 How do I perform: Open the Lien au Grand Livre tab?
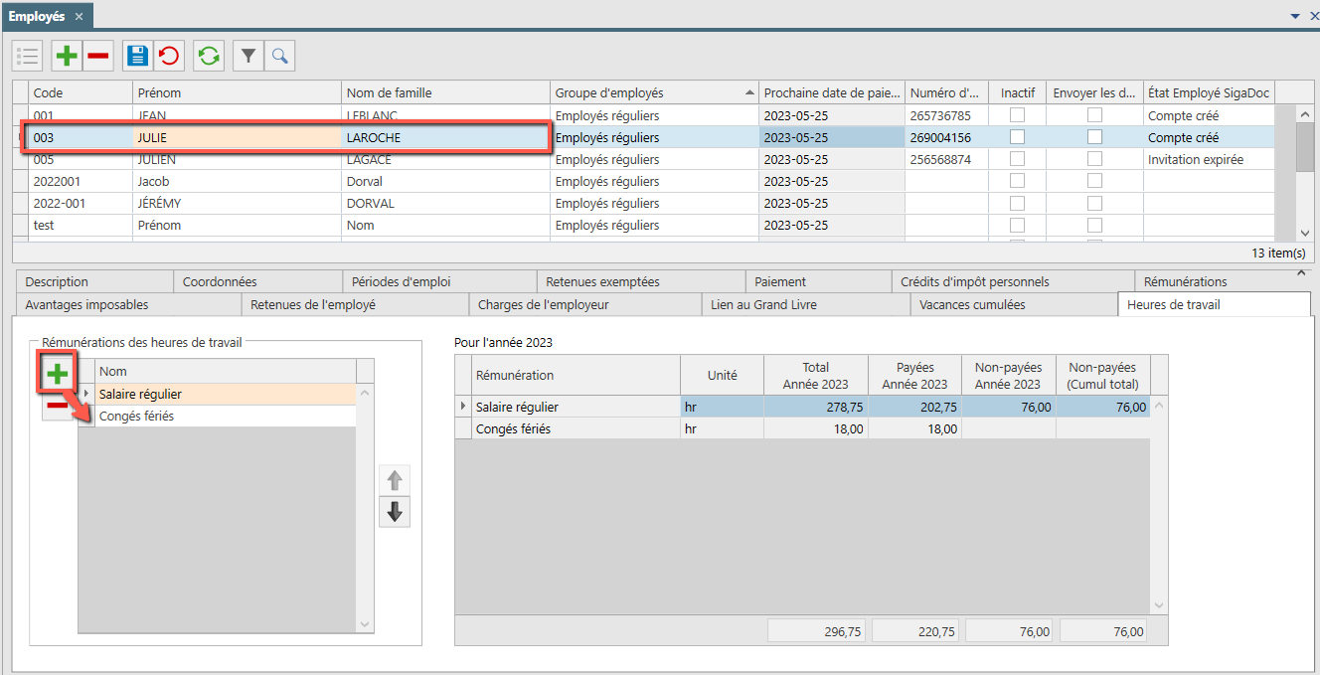(x=806, y=304)
